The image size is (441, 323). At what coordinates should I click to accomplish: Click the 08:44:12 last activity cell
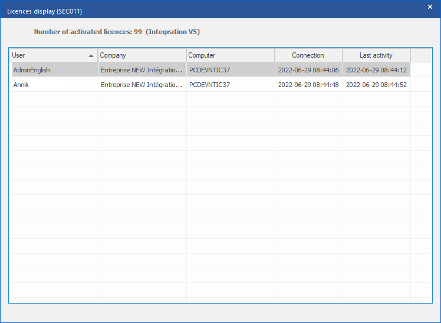tap(376, 70)
